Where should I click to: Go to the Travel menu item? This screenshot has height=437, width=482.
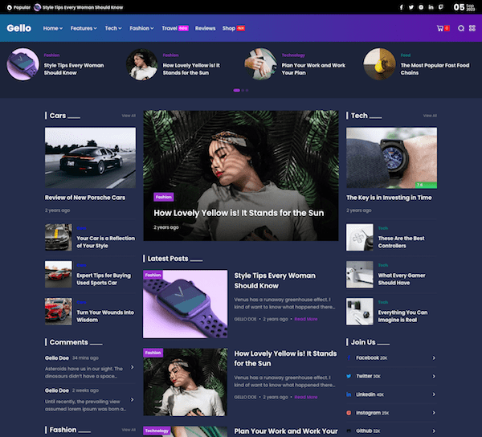pyautogui.click(x=170, y=28)
